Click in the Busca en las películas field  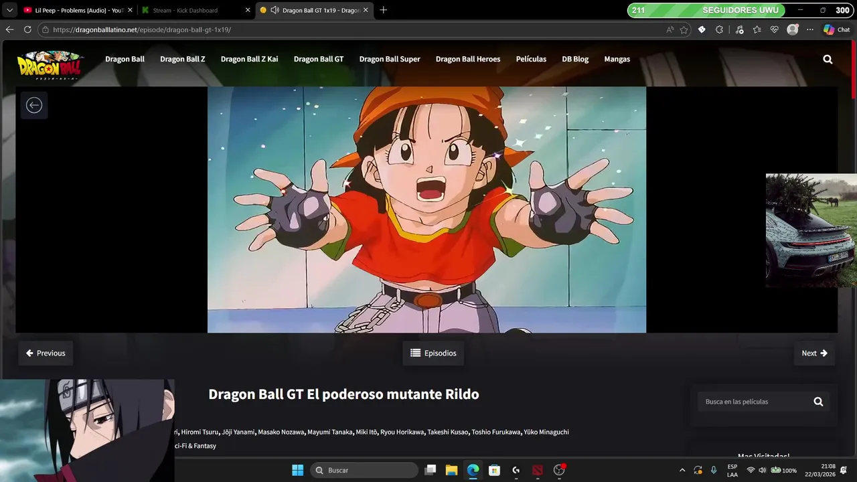(753, 402)
